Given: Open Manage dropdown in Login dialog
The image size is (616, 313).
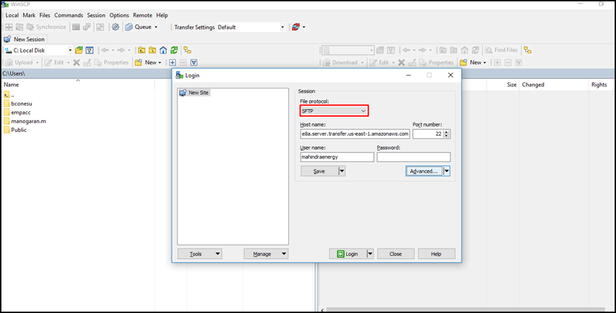Looking at the screenshot, I should pyautogui.click(x=266, y=254).
